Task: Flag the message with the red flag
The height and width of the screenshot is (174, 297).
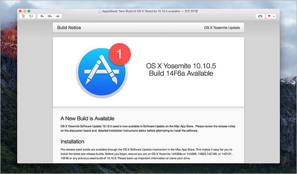Action: pos(269,16)
